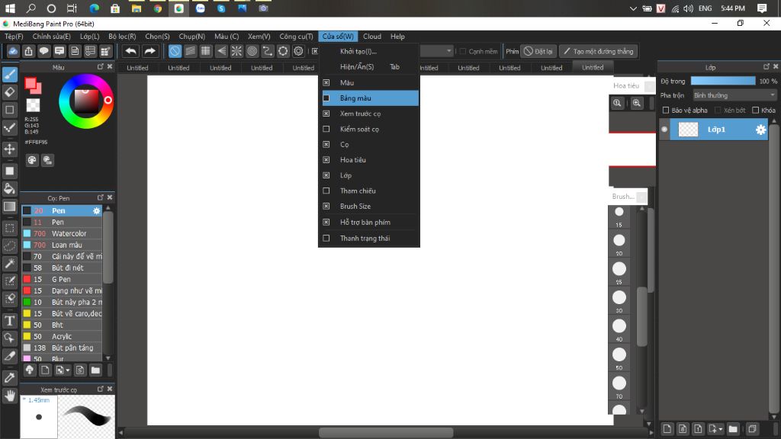Open settings gear for Pen brush
781x439 pixels.
97,210
